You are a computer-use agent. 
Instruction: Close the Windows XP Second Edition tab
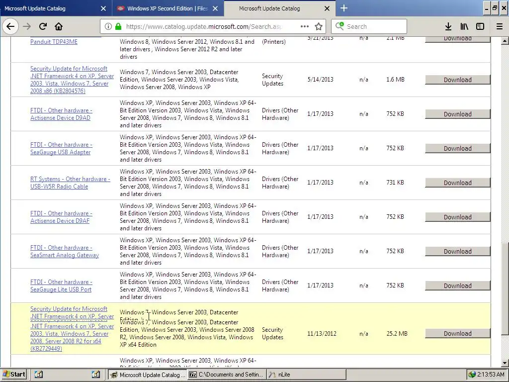215,8
